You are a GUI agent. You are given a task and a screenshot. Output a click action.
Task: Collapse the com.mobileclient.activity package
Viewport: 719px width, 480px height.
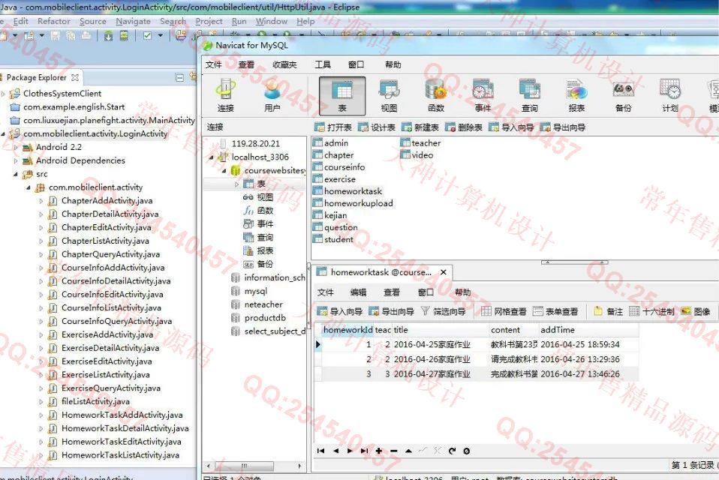pyautogui.click(x=29, y=187)
